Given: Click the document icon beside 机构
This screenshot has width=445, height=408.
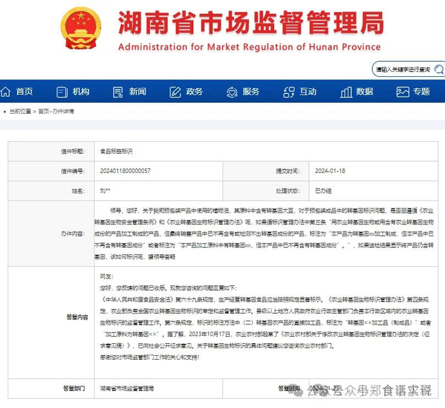Looking at the screenshot, I should coord(62,92).
